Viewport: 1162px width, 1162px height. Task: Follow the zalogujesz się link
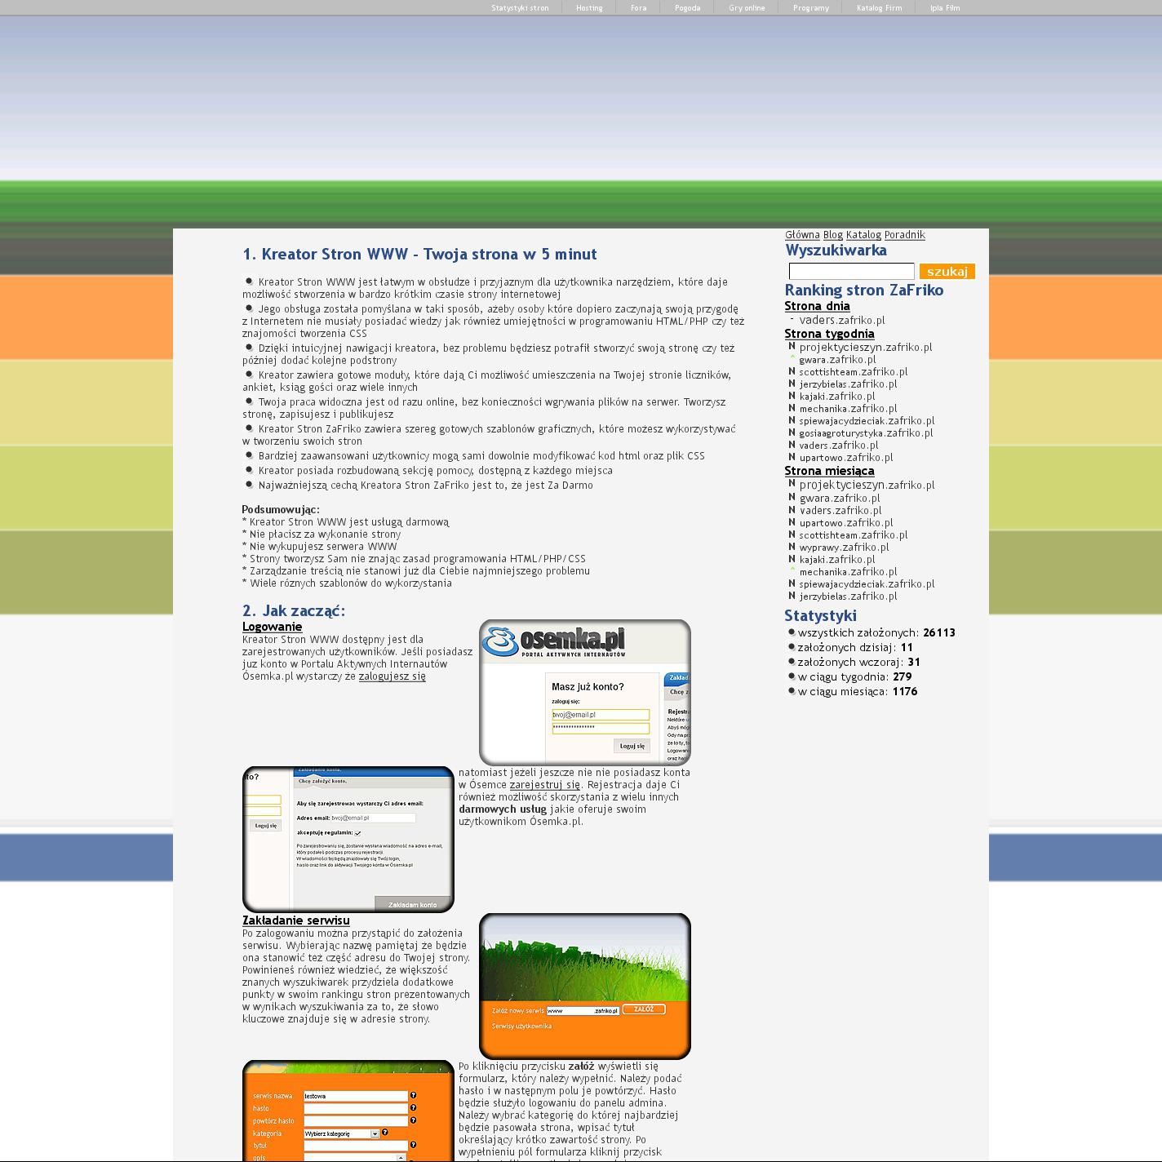point(392,676)
